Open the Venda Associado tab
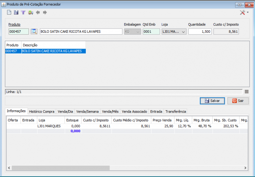This screenshot has width=255, height=177. click(x=134, y=112)
